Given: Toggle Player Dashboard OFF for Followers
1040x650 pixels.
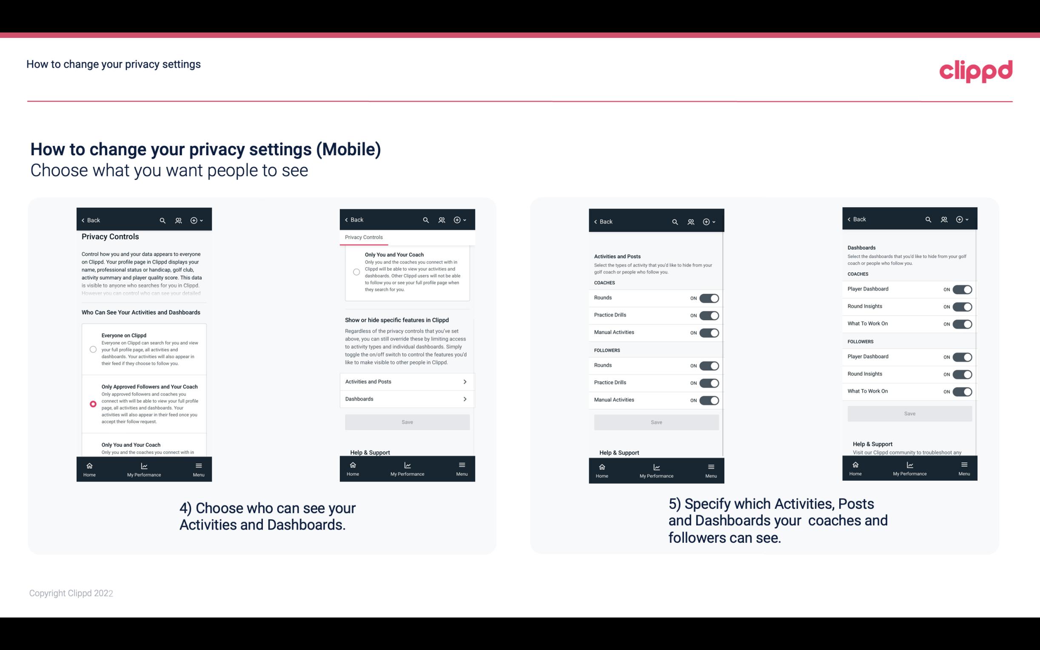Looking at the screenshot, I should click(961, 356).
